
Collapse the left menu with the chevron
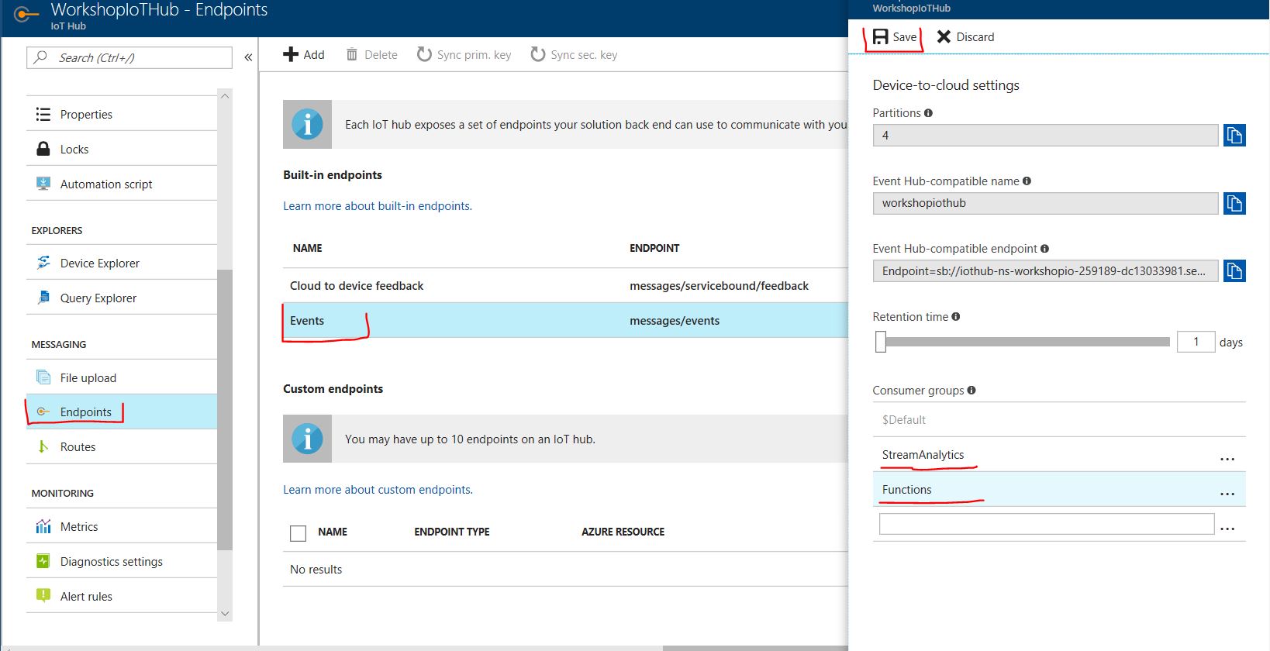(x=248, y=57)
